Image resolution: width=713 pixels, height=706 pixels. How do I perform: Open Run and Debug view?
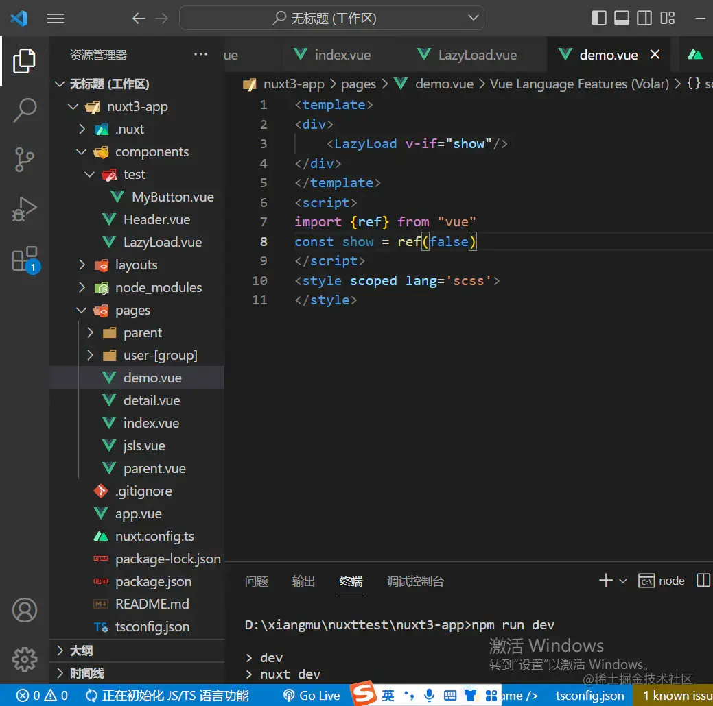tap(24, 209)
